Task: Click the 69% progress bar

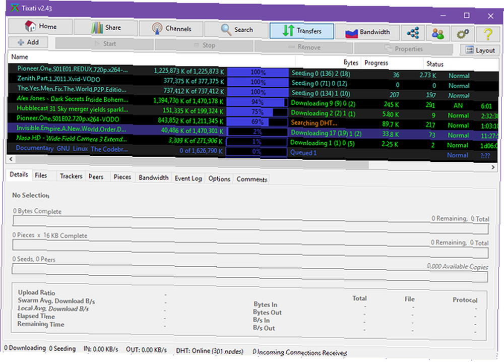Action: coord(257,122)
